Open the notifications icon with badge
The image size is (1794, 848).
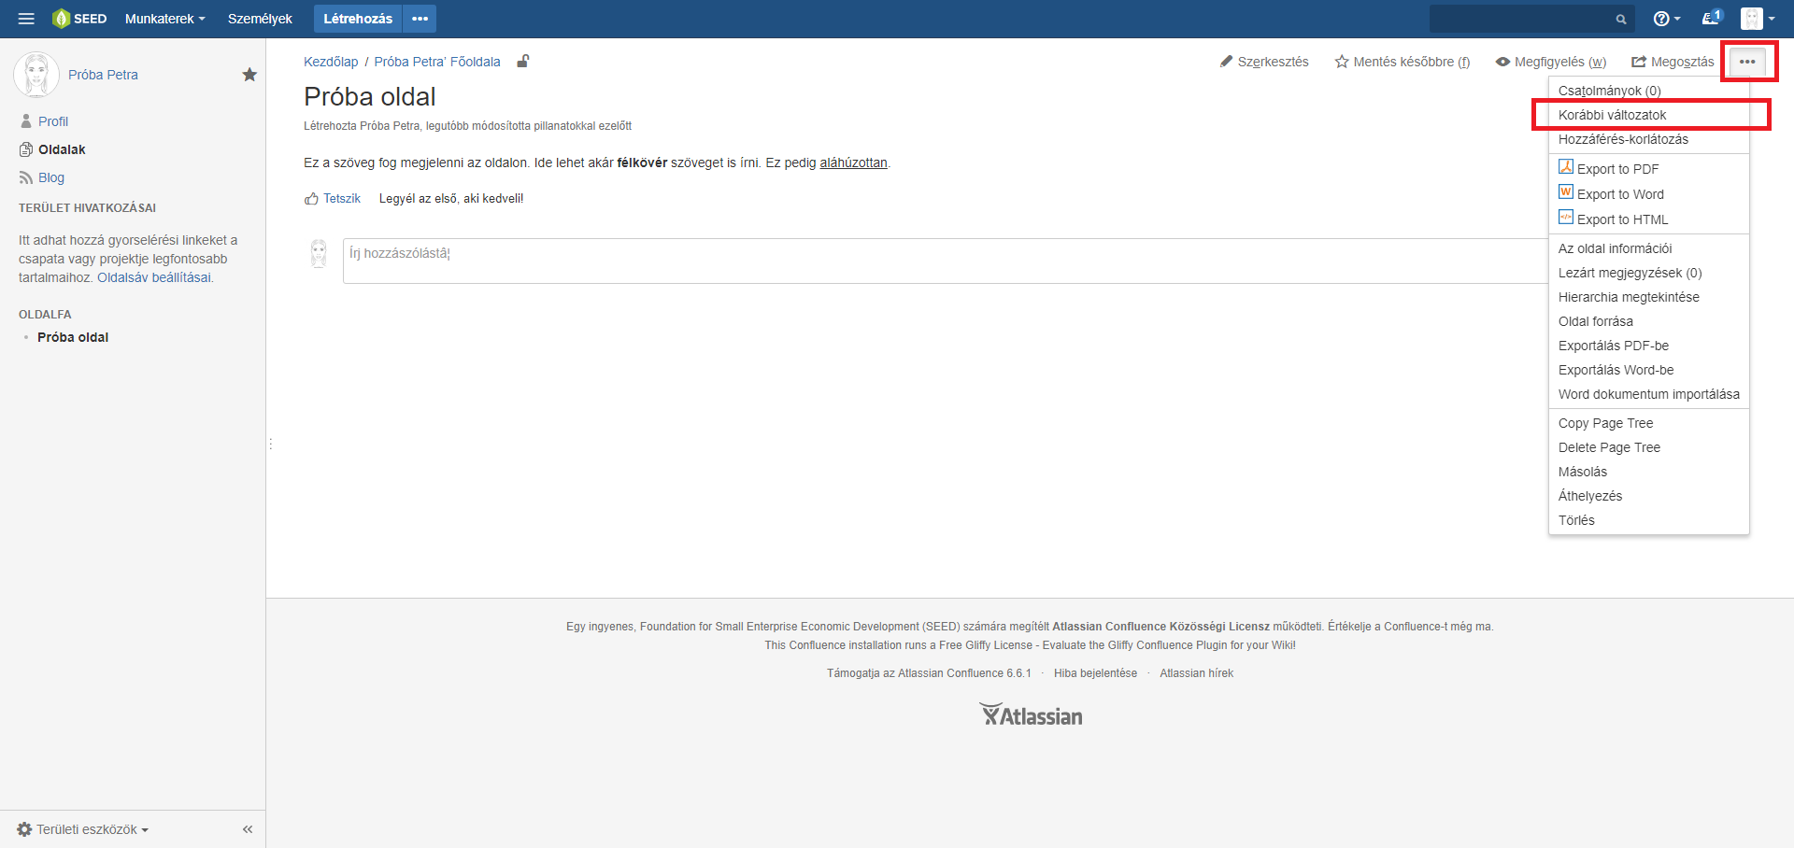pyautogui.click(x=1711, y=19)
